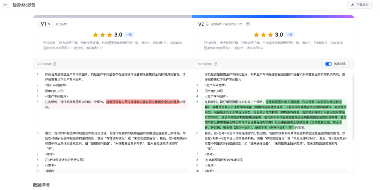Copy the V2 Prompt with copy icon
The width and height of the screenshot is (380, 190).
(215, 64)
